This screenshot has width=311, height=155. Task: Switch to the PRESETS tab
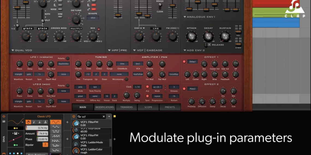170,107
